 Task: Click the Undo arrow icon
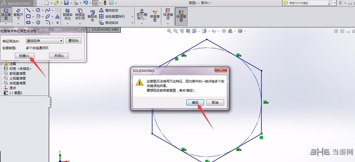tap(85, 3)
